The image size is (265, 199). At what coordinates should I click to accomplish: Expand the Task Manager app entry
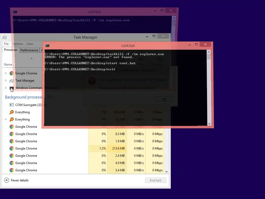(6, 81)
